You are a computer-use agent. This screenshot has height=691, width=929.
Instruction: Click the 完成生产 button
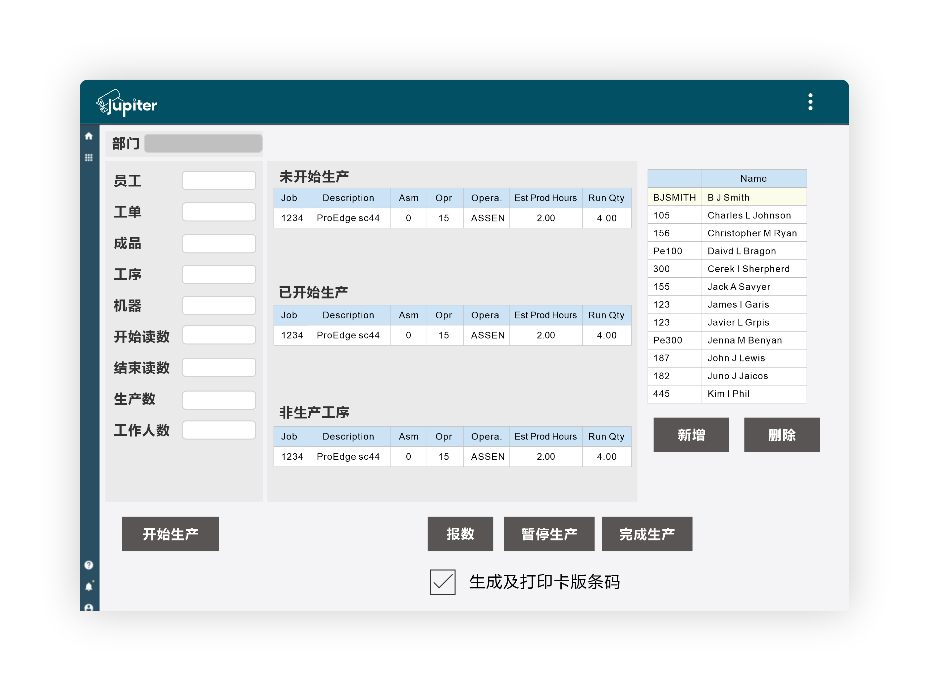click(x=646, y=534)
